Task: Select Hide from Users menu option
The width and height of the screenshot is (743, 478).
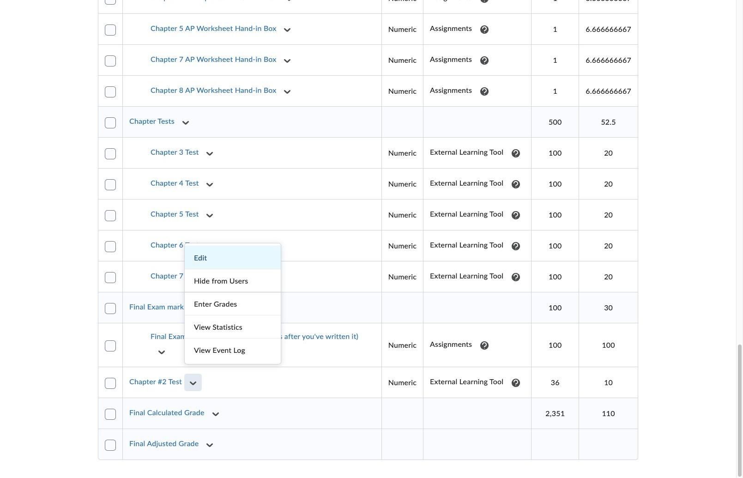Action: (x=233, y=281)
